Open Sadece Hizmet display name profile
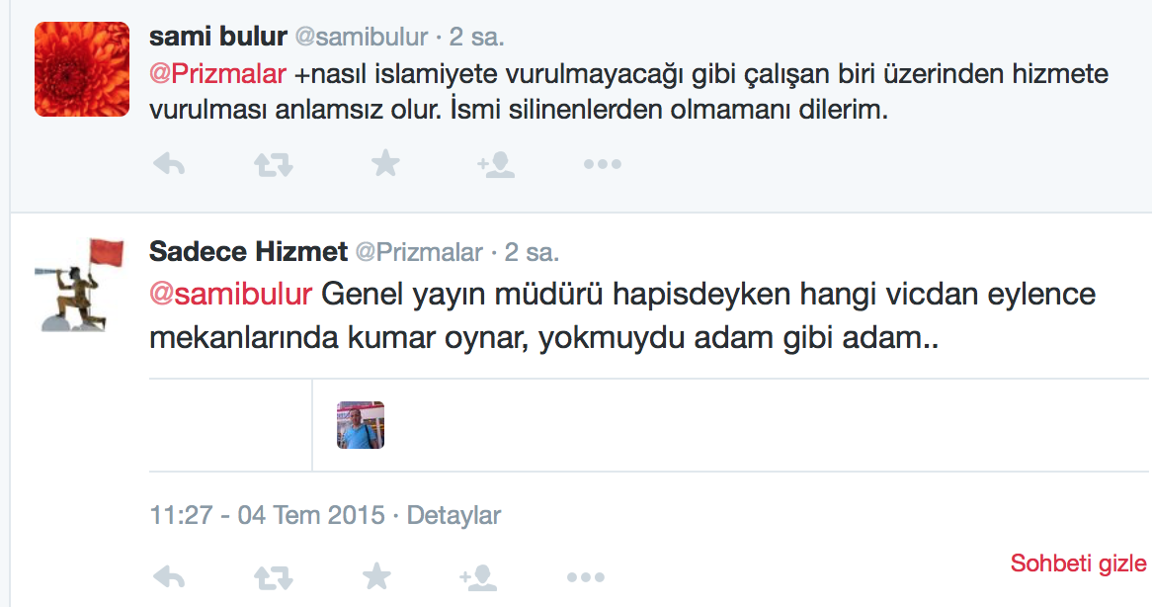The image size is (1152, 607). [x=248, y=252]
